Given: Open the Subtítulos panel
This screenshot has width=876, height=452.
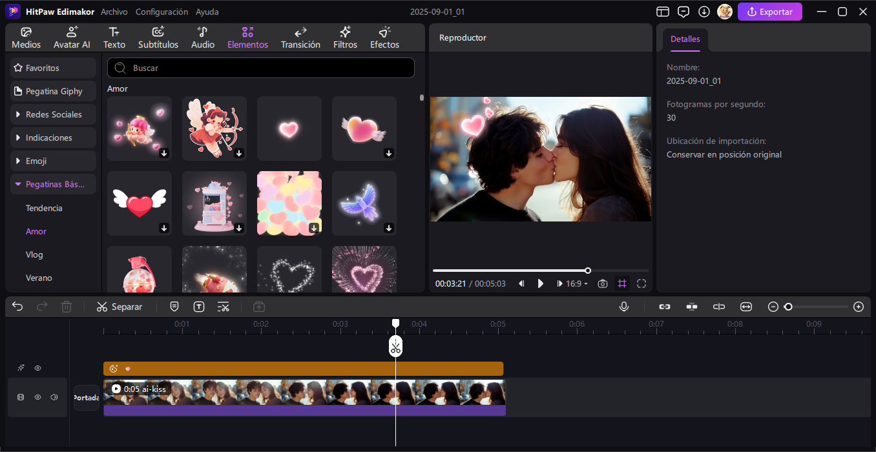Looking at the screenshot, I should 158,37.
